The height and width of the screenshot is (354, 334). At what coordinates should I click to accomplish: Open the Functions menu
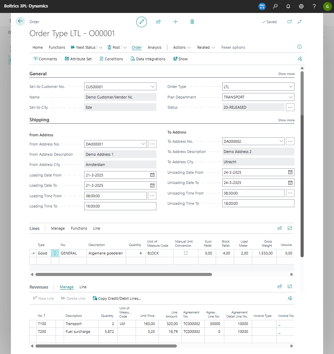coord(57,47)
